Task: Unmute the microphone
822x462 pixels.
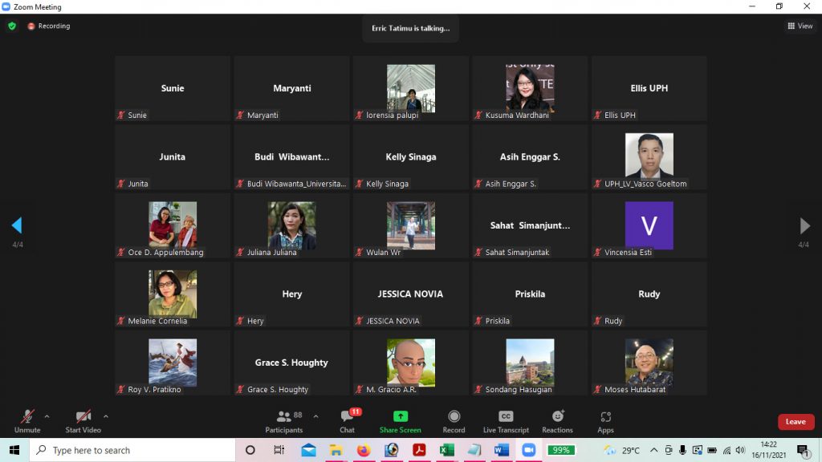Action: (27, 421)
